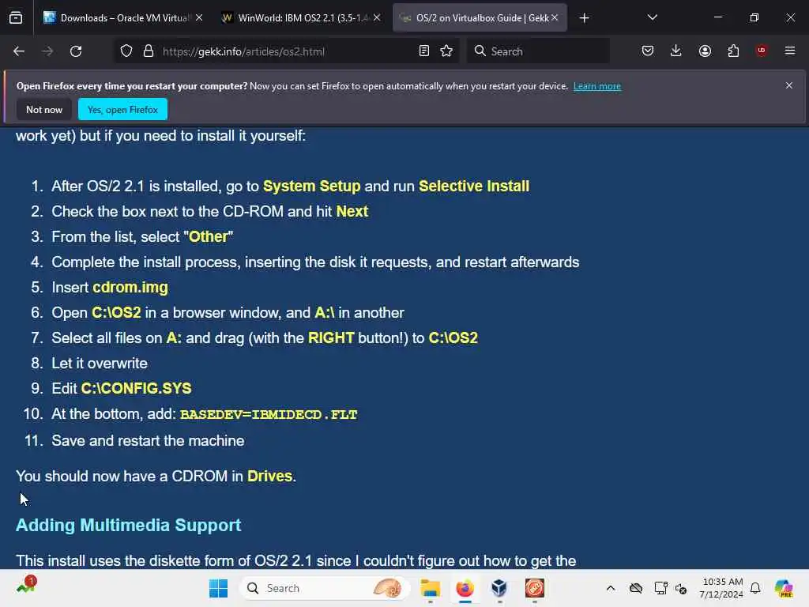Click the C:\CONFIG.SYS highlighted text
This screenshot has height=607, width=809.
pos(136,389)
